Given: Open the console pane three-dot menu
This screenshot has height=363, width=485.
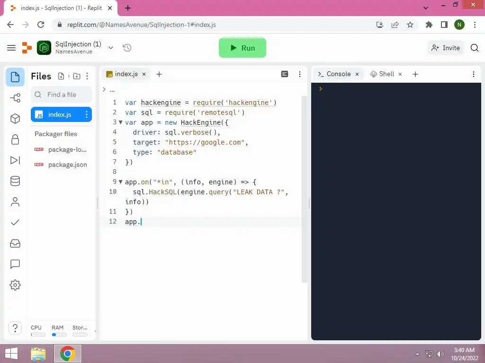Looking at the screenshot, I should tap(474, 74).
